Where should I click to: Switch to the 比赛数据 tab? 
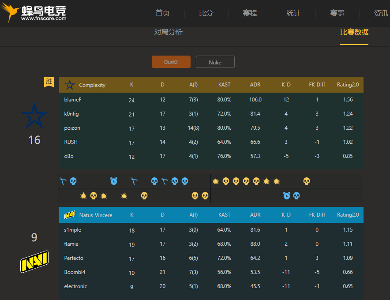354,32
